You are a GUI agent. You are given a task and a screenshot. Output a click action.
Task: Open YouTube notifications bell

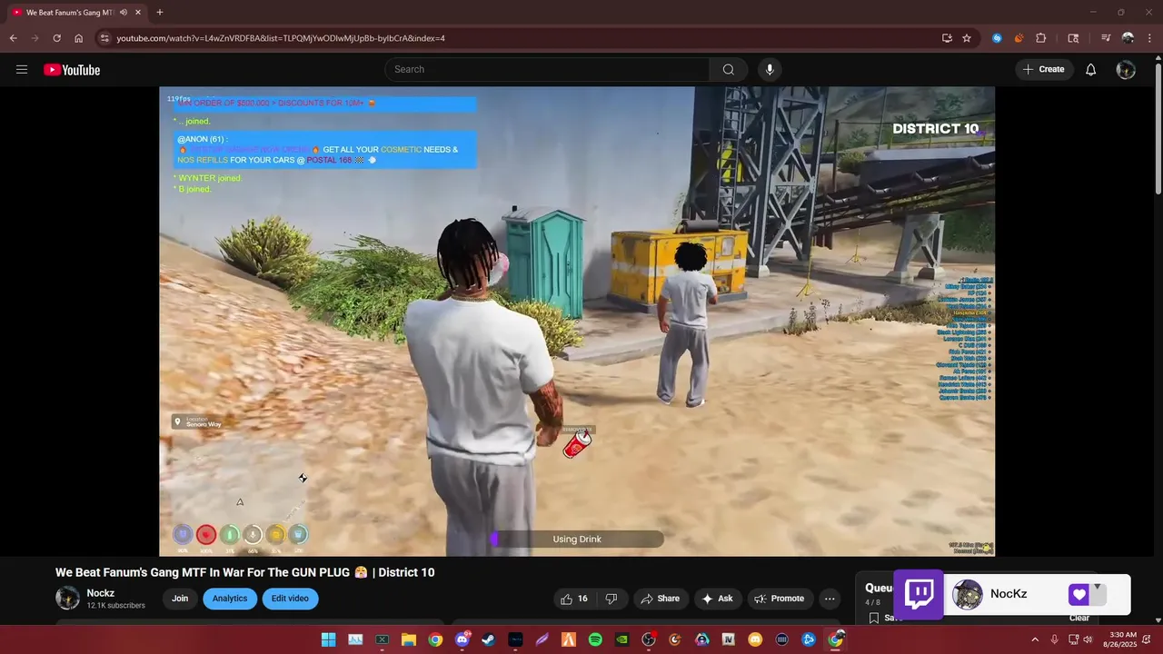tap(1091, 70)
